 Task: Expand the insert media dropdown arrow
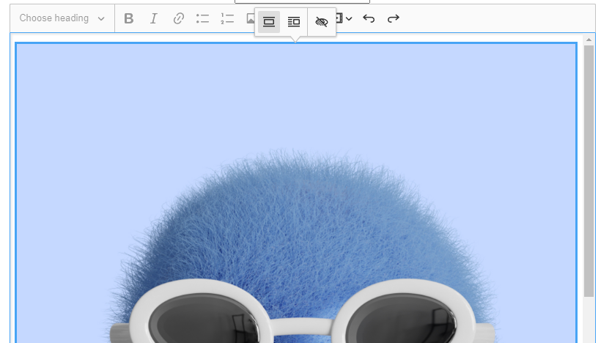pos(348,18)
